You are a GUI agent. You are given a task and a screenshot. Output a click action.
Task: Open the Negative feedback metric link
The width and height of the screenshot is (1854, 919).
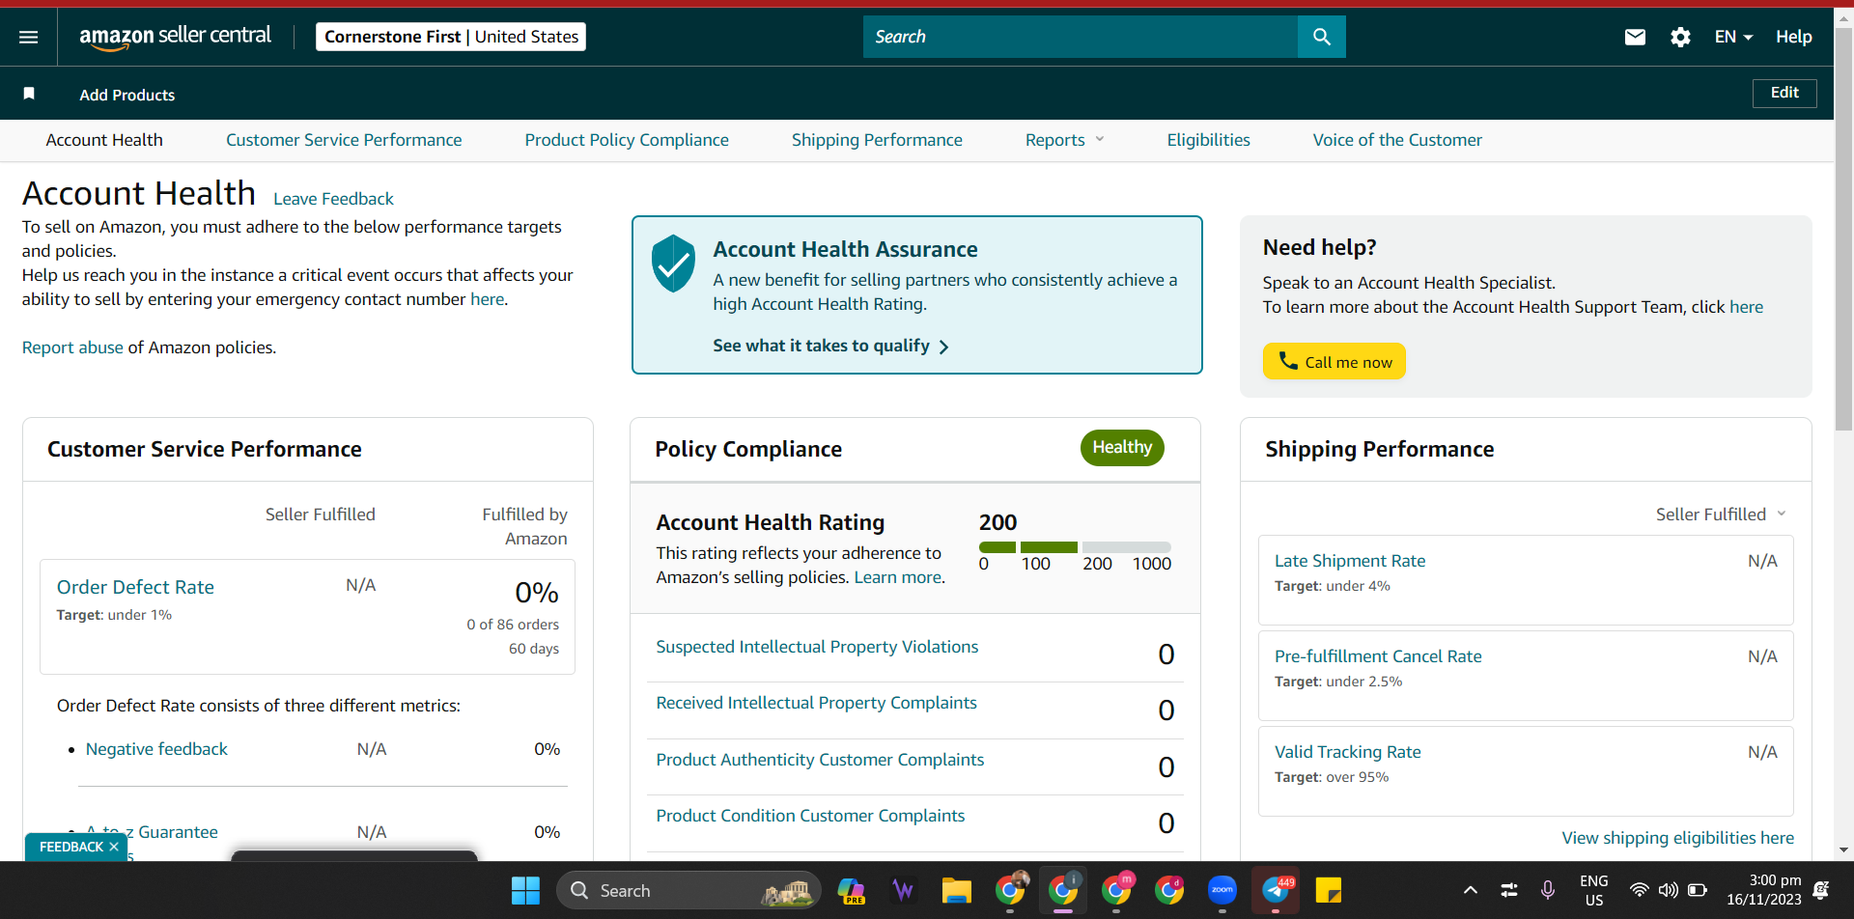[156, 749]
